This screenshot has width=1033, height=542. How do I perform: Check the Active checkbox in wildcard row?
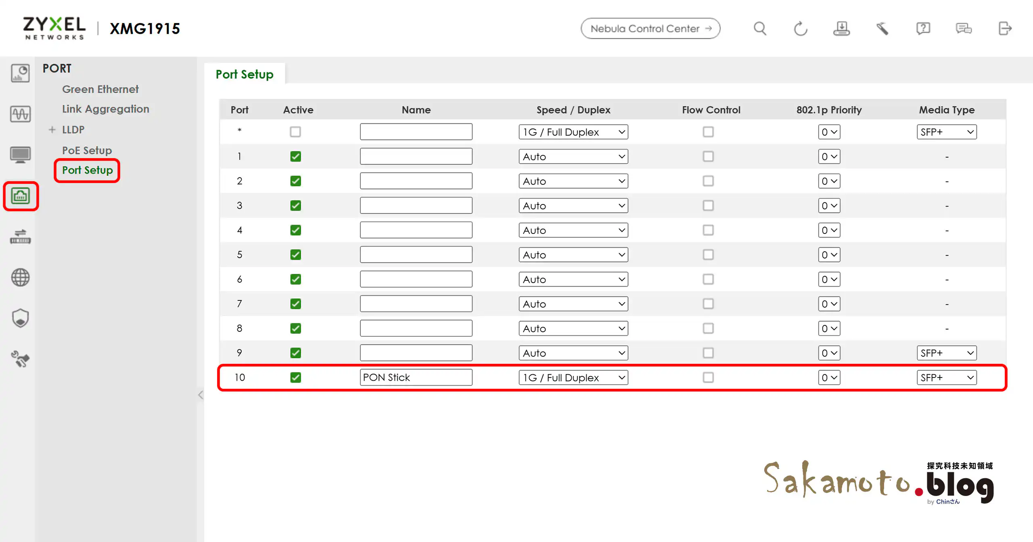[295, 132]
